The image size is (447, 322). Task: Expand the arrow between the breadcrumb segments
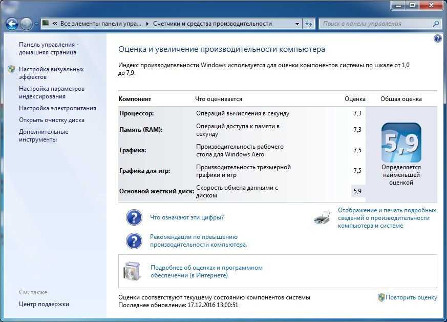pyautogui.click(x=147, y=24)
